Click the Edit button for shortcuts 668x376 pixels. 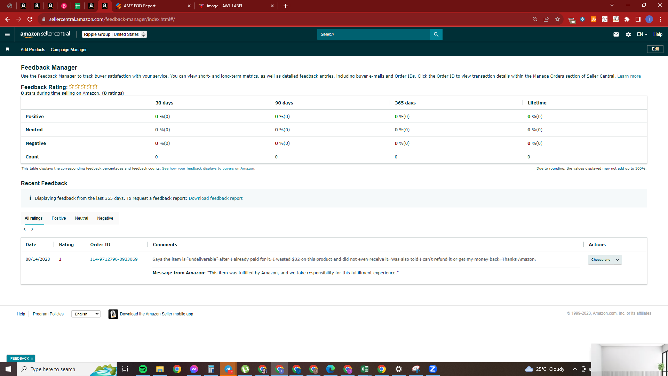pyautogui.click(x=655, y=49)
